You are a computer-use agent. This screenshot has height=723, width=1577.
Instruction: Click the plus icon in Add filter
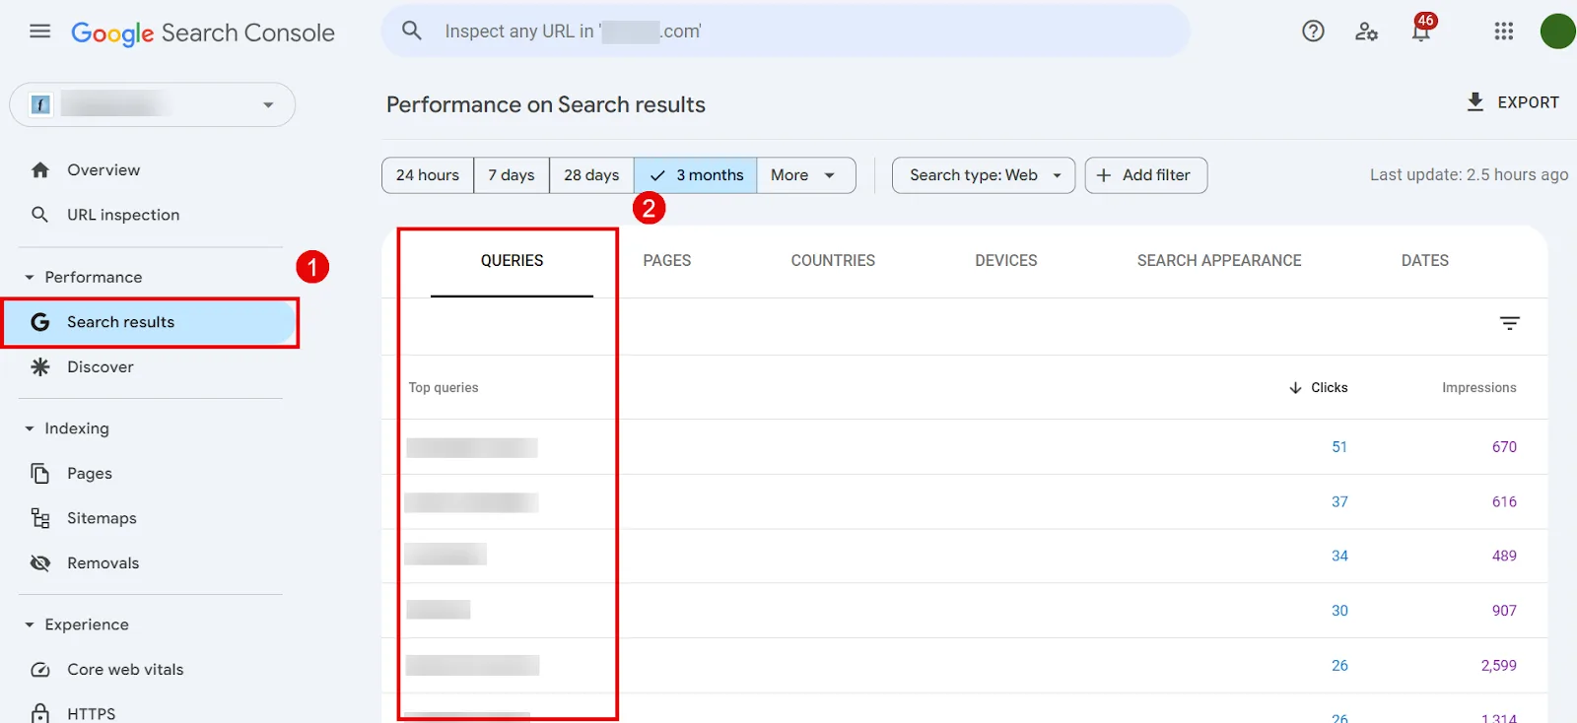(x=1104, y=175)
